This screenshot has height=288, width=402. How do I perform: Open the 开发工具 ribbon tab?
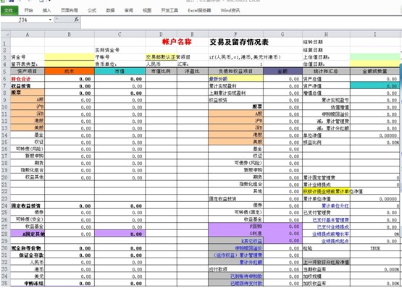[169, 11]
